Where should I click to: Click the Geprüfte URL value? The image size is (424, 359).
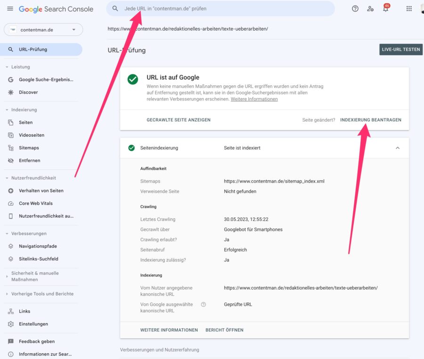pyautogui.click(x=238, y=304)
